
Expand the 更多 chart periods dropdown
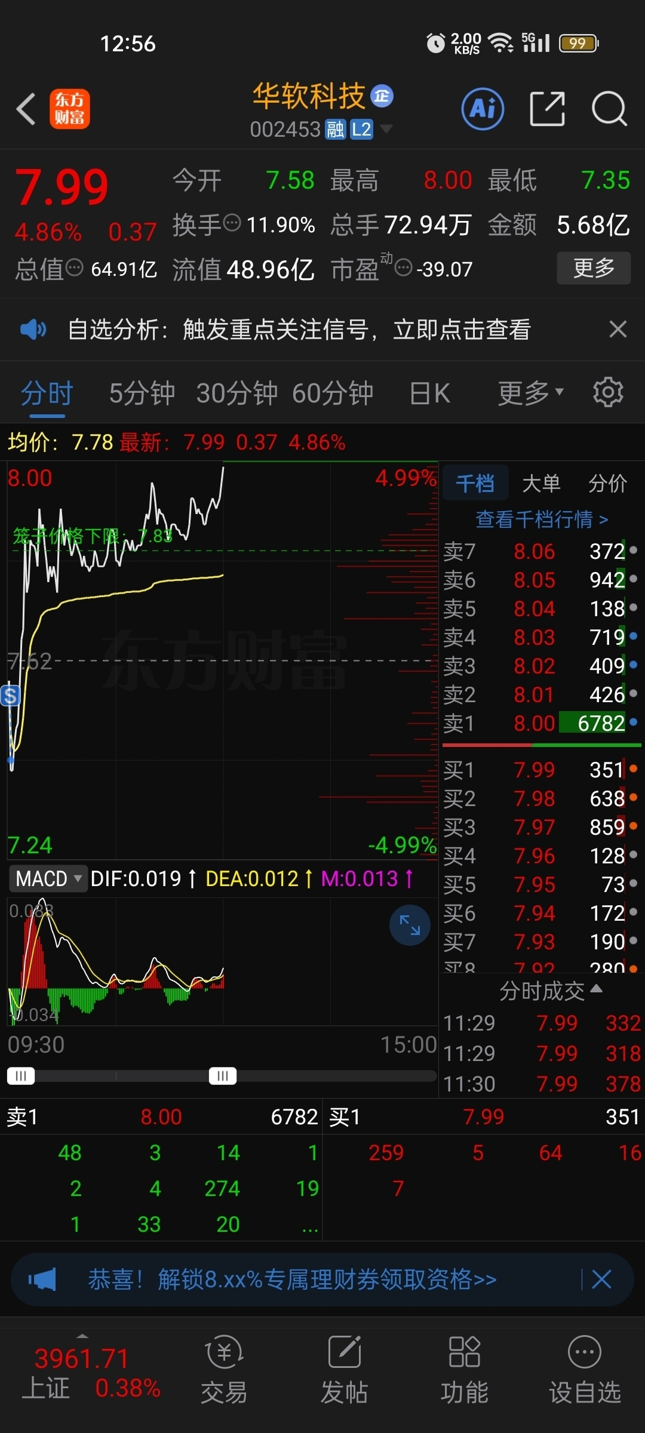click(531, 393)
